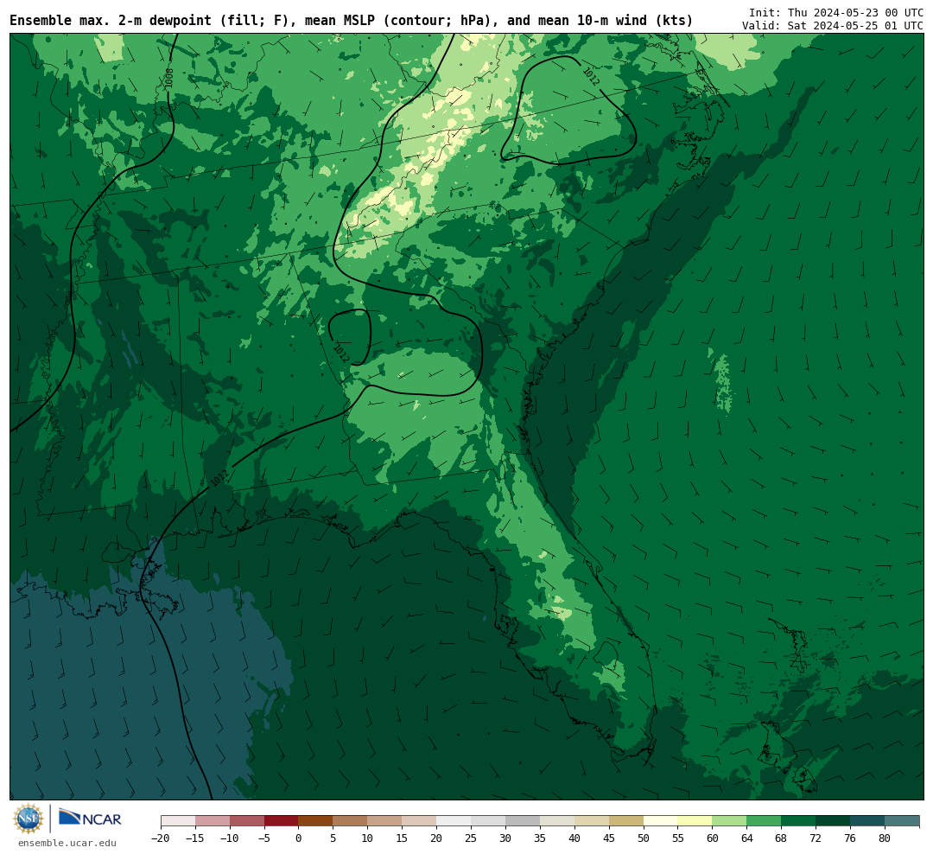Pick the pale cream 50 to 55 swatch

tap(661, 821)
